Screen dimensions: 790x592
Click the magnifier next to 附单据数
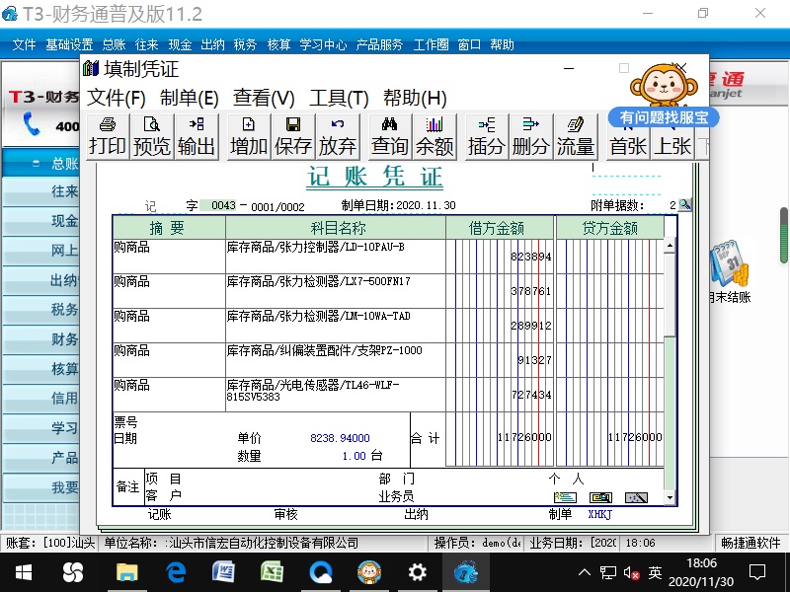(x=684, y=204)
